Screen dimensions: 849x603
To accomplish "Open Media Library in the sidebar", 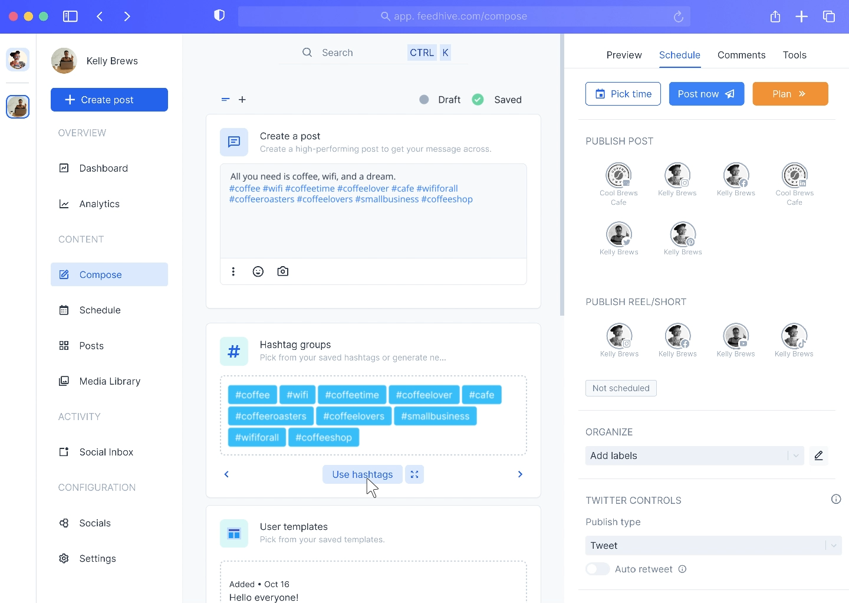I will coord(109,381).
